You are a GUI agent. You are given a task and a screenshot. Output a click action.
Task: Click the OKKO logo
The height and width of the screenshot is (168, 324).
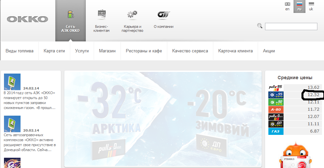pos(27,19)
